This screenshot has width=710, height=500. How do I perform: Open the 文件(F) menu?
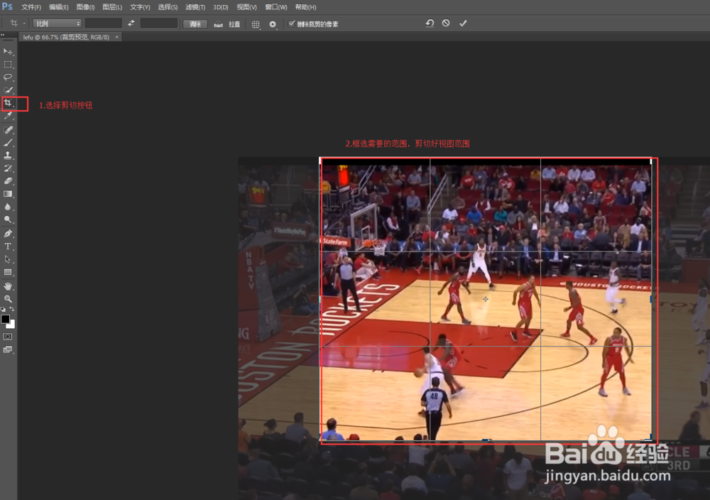(x=31, y=7)
